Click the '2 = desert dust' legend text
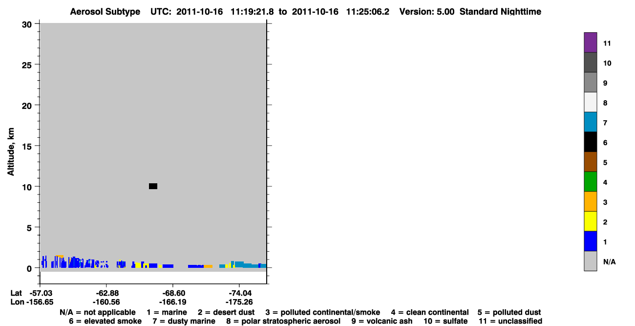This screenshot has height=326, width=635. (226, 312)
